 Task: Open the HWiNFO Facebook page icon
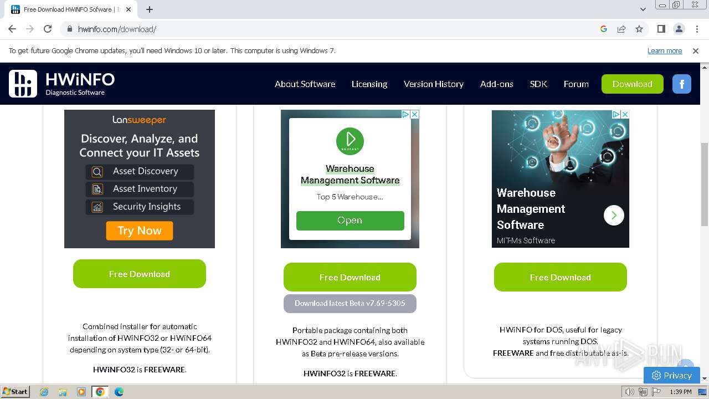pyautogui.click(x=682, y=84)
